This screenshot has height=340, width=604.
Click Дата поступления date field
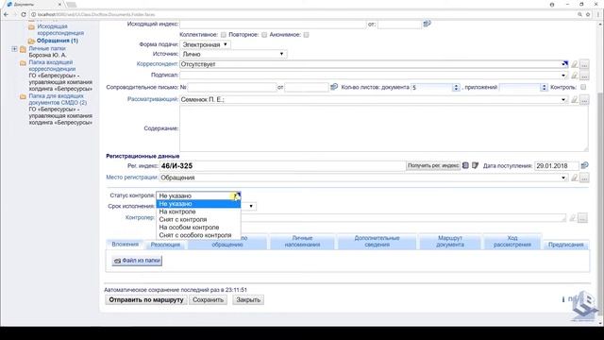557,166
